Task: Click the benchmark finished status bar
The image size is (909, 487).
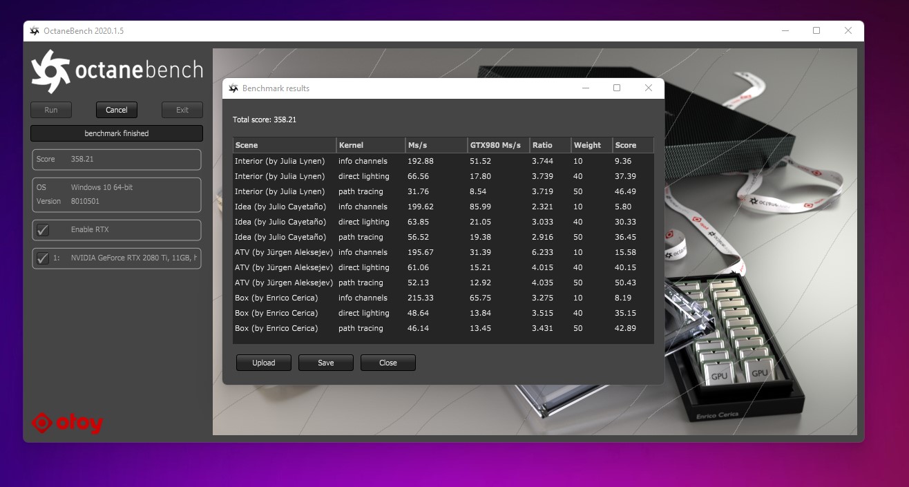Action: tap(117, 133)
